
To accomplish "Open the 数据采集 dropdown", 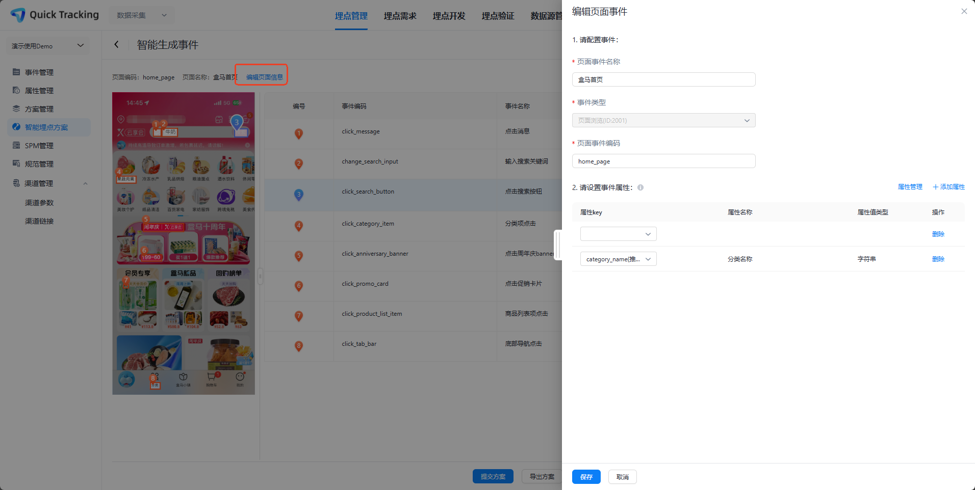I will point(141,15).
